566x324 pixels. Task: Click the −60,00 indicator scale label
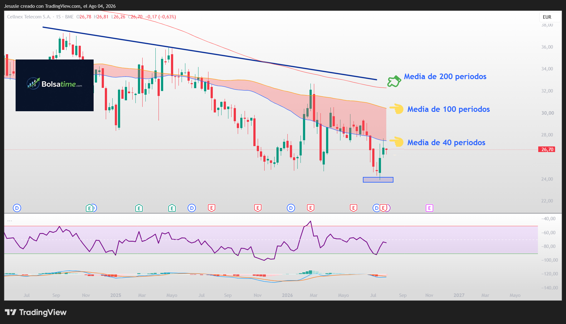click(548, 233)
